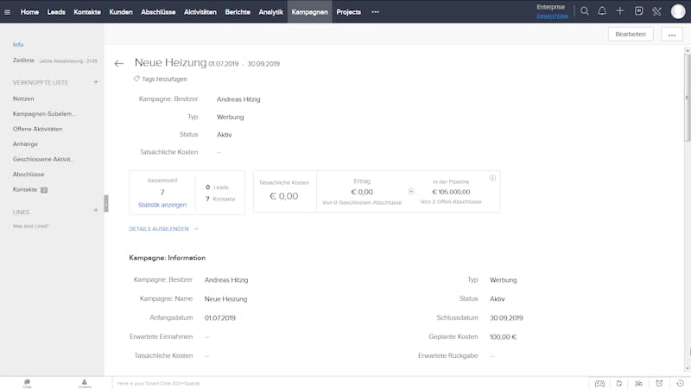The height and width of the screenshot is (389, 691).
Task: Click Andreas Hitzig in Information section
Action: point(226,280)
